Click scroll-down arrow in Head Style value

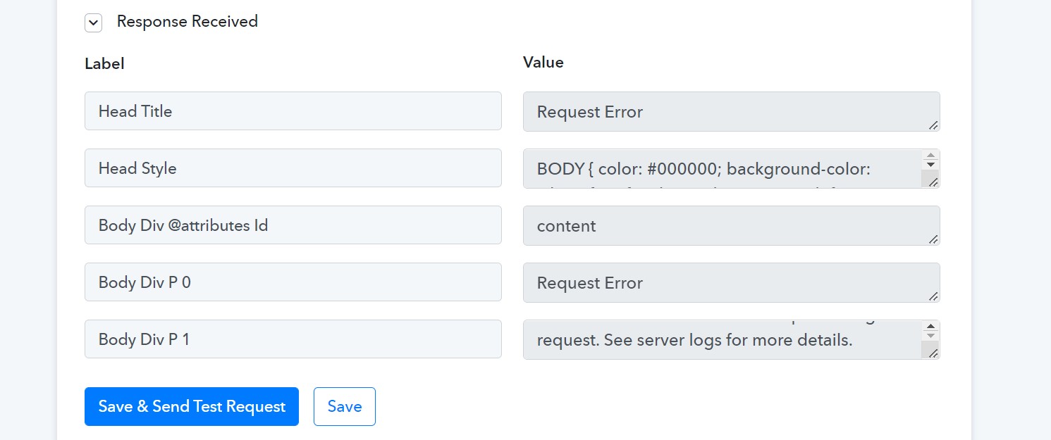tap(930, 165)
